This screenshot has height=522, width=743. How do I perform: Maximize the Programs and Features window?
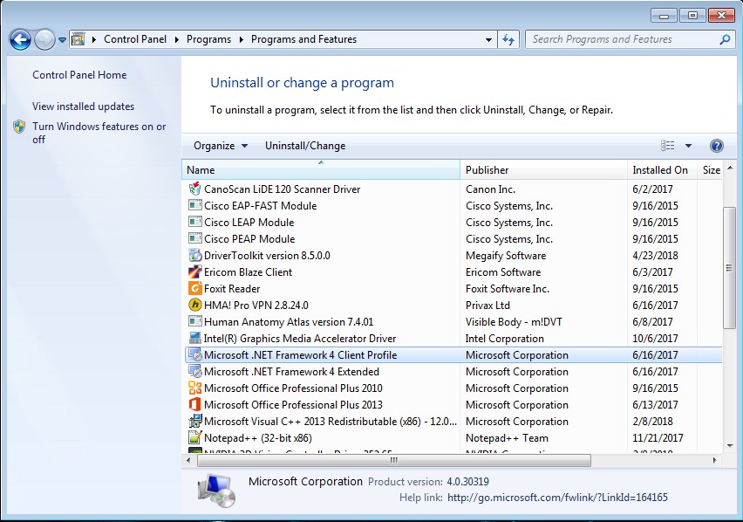tap(692, 16)
